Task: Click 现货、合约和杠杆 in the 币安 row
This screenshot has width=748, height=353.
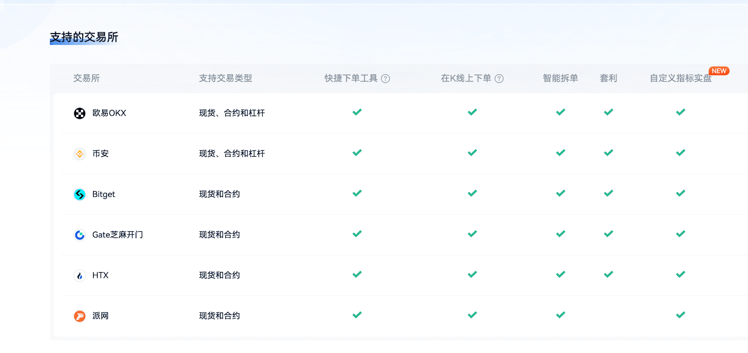Action: click(x=232, y=154)
